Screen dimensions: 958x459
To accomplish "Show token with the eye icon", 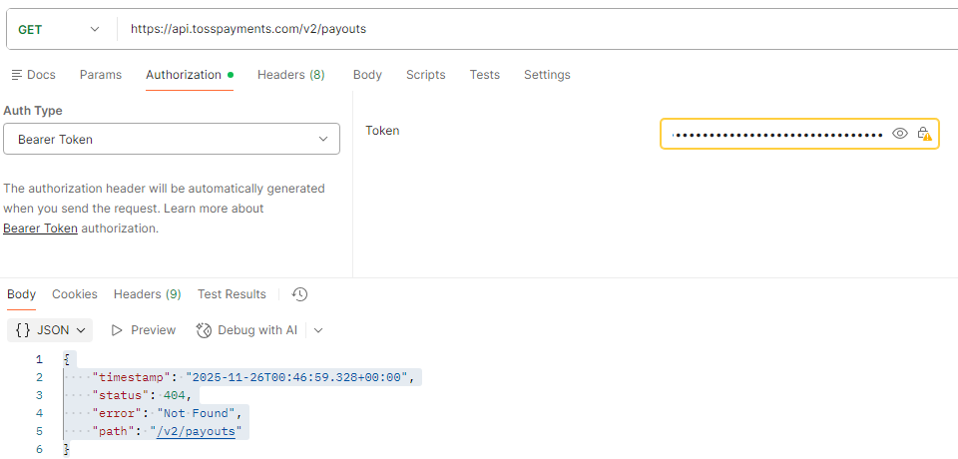I will point(900,134).
